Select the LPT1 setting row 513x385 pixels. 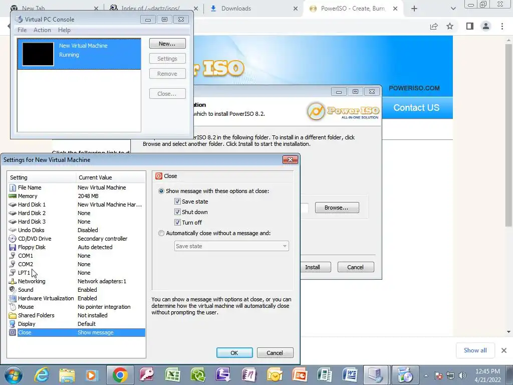click(x=77, y=273)
